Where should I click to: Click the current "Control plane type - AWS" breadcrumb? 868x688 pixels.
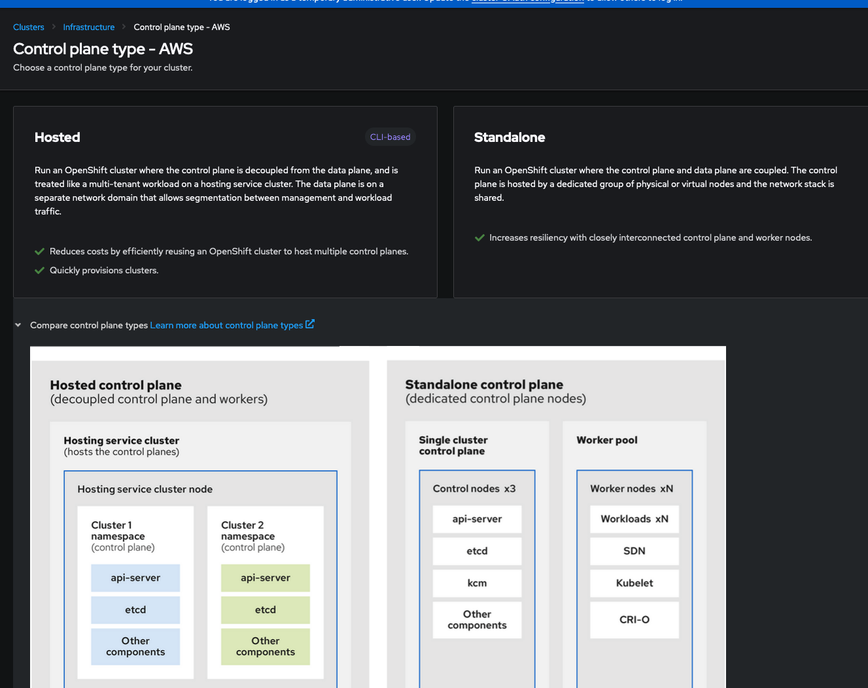click(182, 27)
